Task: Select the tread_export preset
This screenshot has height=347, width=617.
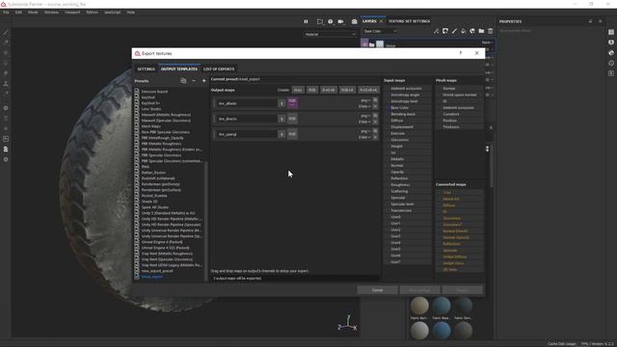Action: [x=151, y=277]
